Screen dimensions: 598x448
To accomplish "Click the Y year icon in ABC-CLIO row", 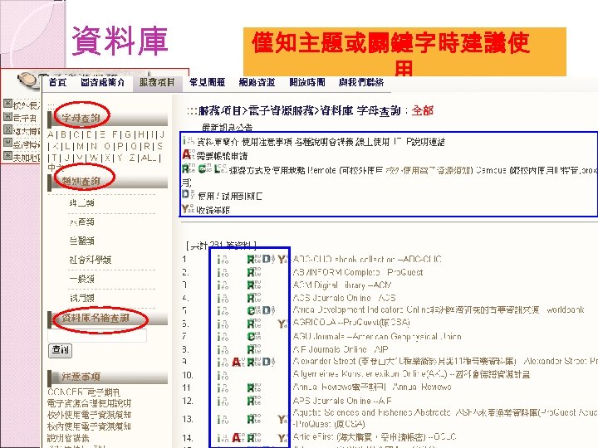I will (282, 260).
